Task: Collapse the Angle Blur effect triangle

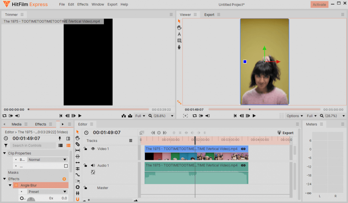Action: click(10, 185)
